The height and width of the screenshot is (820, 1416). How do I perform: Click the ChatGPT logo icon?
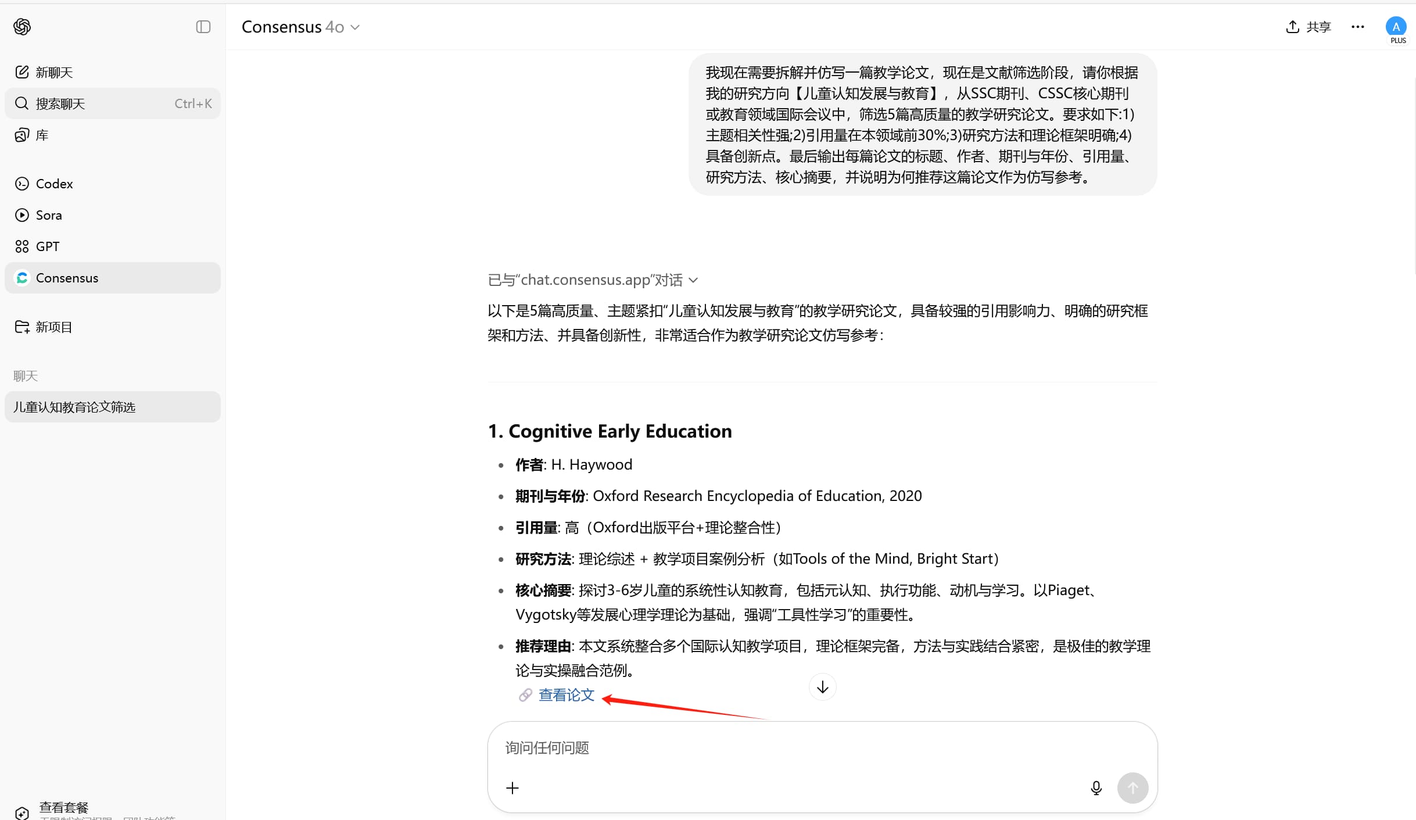tap(22, 27)
